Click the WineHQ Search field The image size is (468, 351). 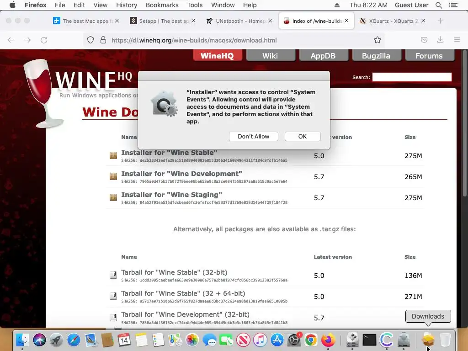[x=412, y=77]
